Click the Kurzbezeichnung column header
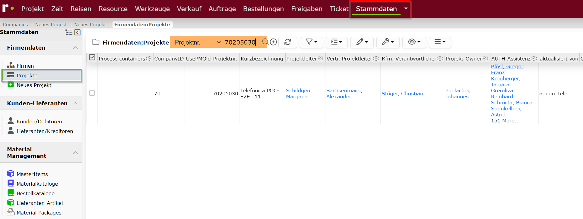Image resolution: width=583 pixels, height=219 pixels. pyautogui.click(x=262, y=58)
